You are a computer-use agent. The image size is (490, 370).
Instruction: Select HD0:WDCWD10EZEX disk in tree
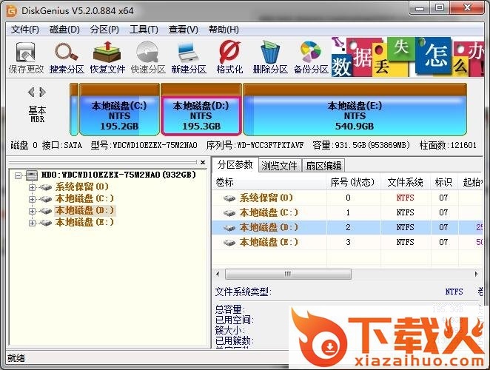[118, 175]
